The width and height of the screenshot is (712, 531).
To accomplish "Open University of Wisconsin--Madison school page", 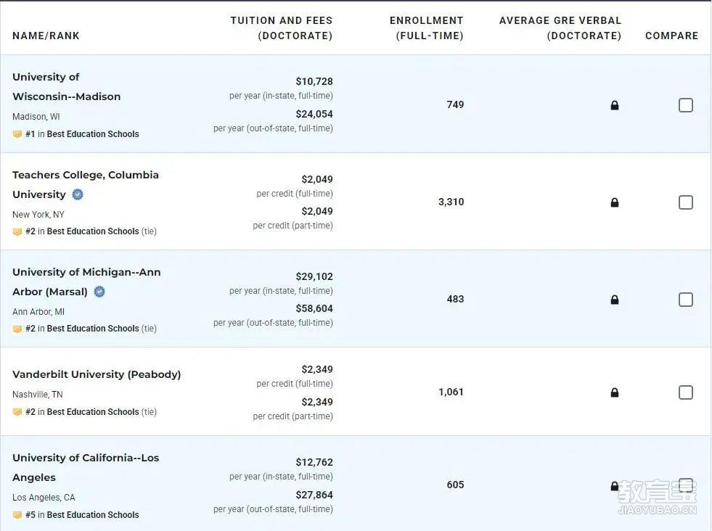I will click(66, 86).
